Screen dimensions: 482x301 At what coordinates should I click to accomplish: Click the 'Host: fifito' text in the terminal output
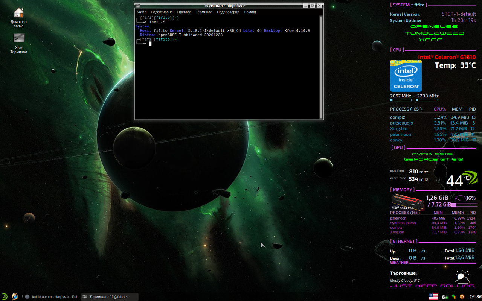pos(154,31)
